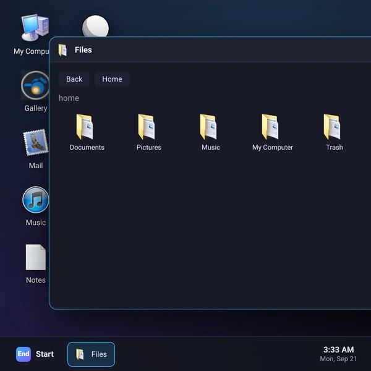Click the white round desktop icon
This screenshot has width=371, height=371.
96,26
